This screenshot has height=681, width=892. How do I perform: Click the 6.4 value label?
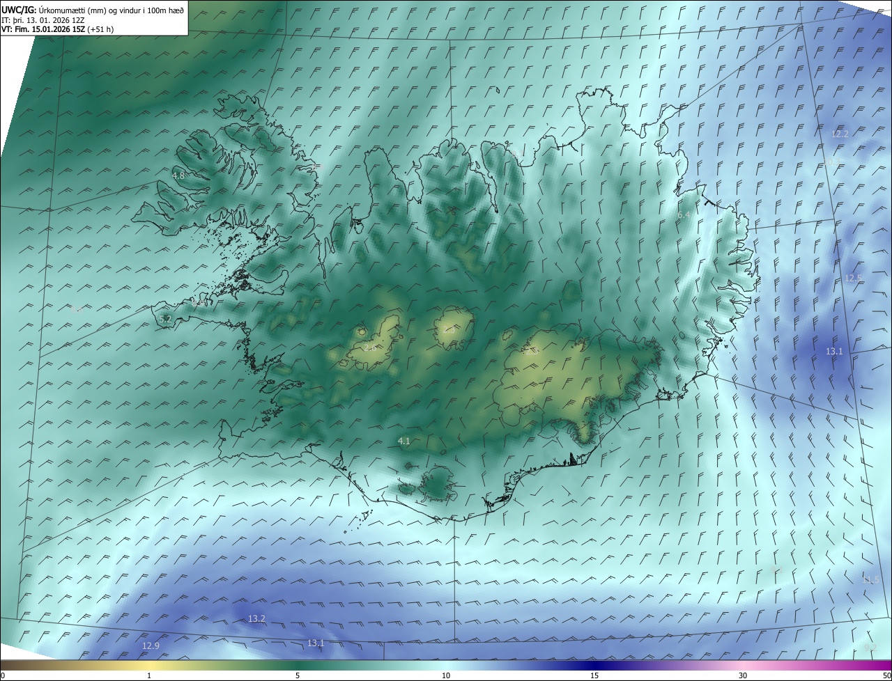(684, 216)
